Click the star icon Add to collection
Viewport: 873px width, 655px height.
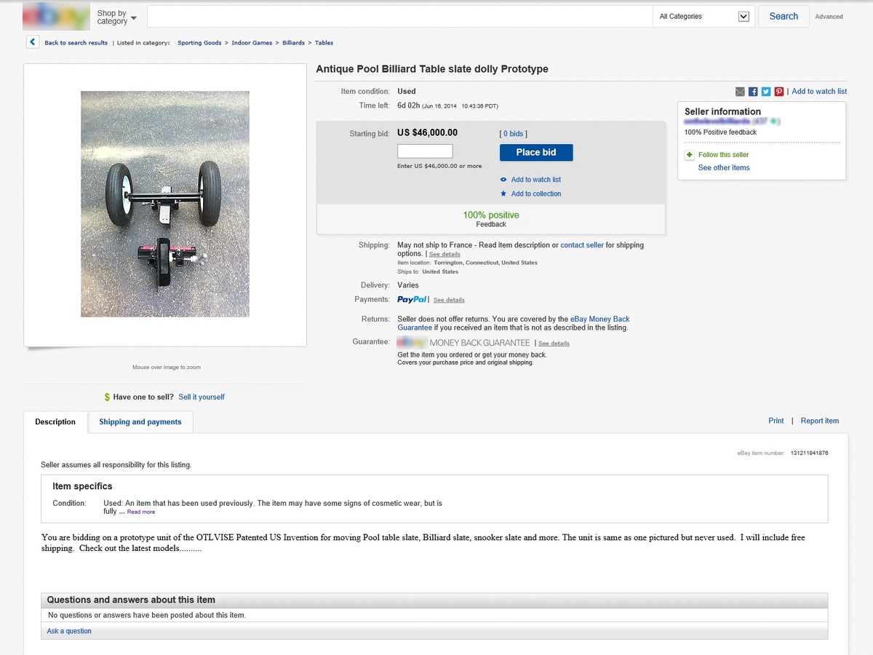503,194
